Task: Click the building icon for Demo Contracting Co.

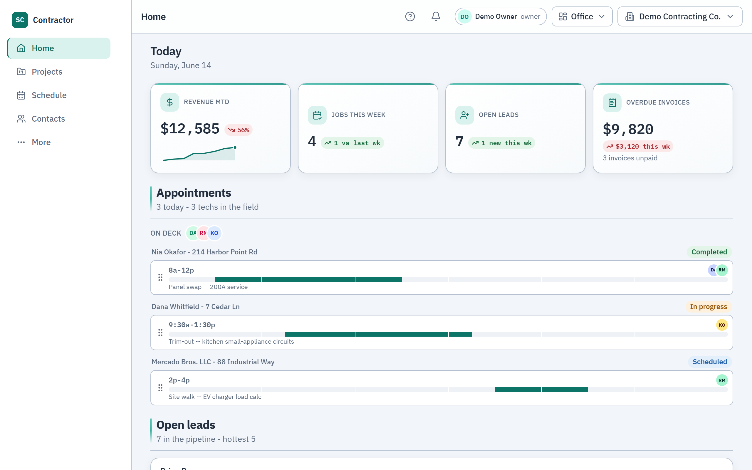Action: tap(630, 16)
